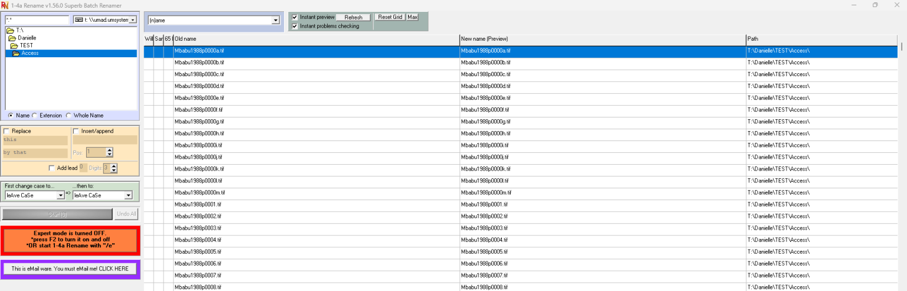This screenshot has height=291, width=907.
Task: Open the 'First change case to' dropdown
Action: (x=60, y=195)
